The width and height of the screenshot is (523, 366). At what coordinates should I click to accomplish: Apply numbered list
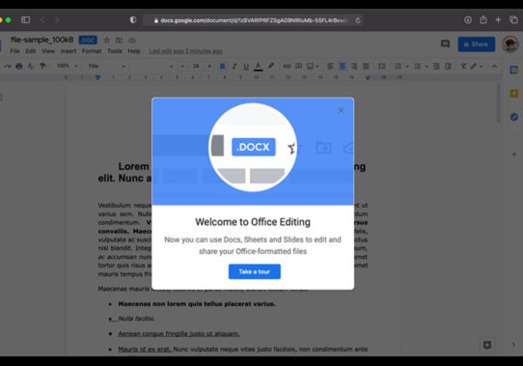click(x=398, y=66)
